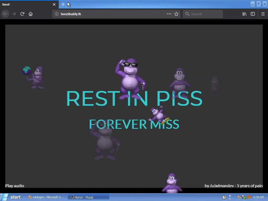Click the bonzibuddy.tk address bar

(116, 14)
